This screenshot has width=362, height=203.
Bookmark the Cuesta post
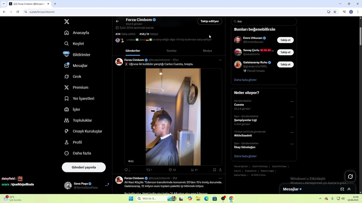[215, 170]
